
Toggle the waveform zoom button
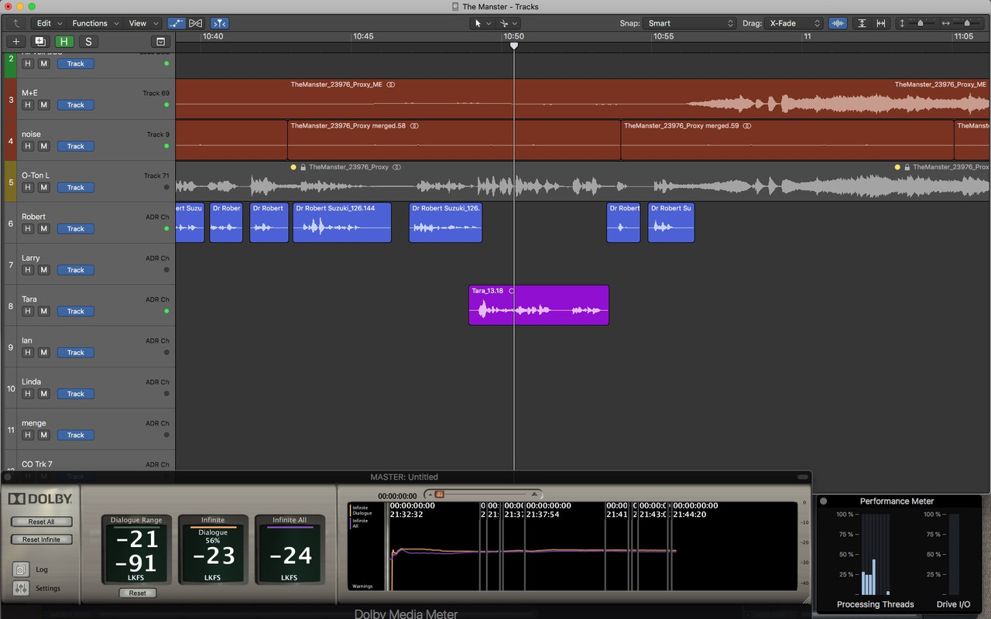pos(838,23)
